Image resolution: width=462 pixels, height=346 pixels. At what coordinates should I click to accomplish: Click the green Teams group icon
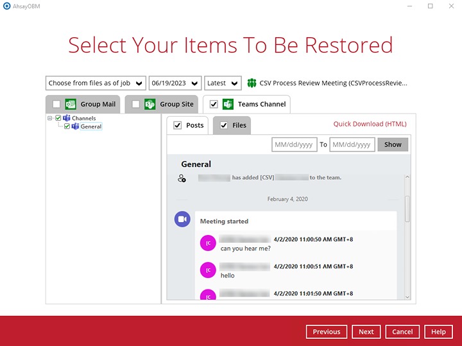[252, 83]
